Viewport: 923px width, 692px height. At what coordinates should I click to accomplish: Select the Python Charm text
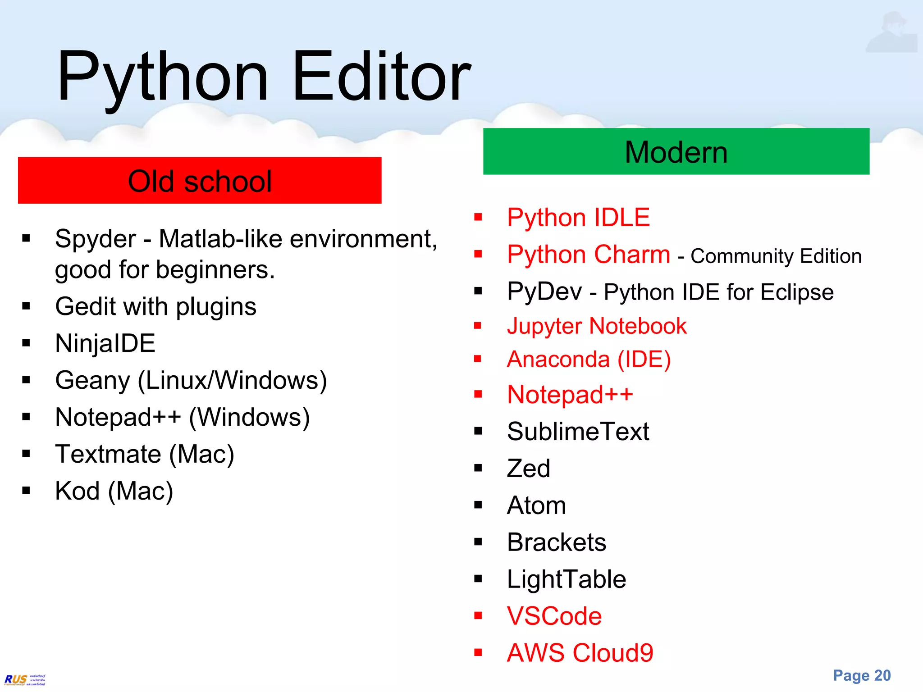[589, 255]
